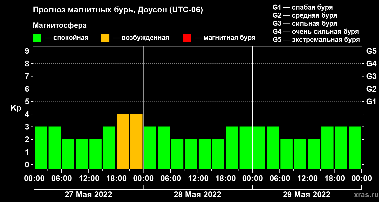Click the orange 'возбужденная' legend swatch
Viewport: 379px width, 202px height.
click(x=105, y=38)
